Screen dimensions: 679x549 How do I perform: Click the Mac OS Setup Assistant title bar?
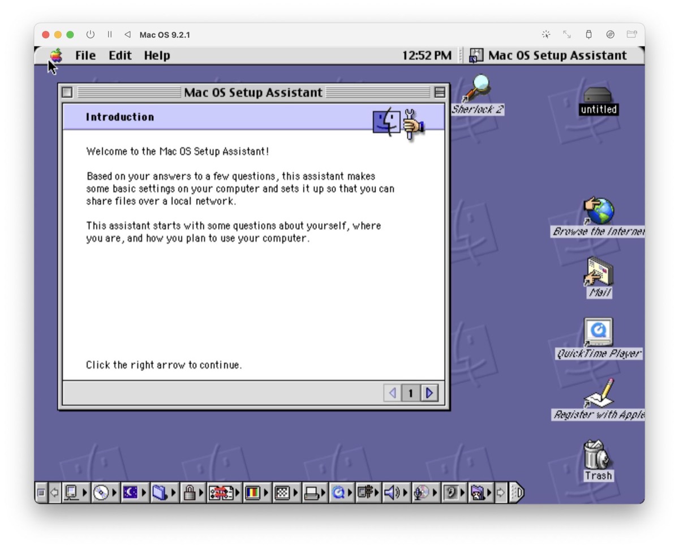click(x=253, y=92)
